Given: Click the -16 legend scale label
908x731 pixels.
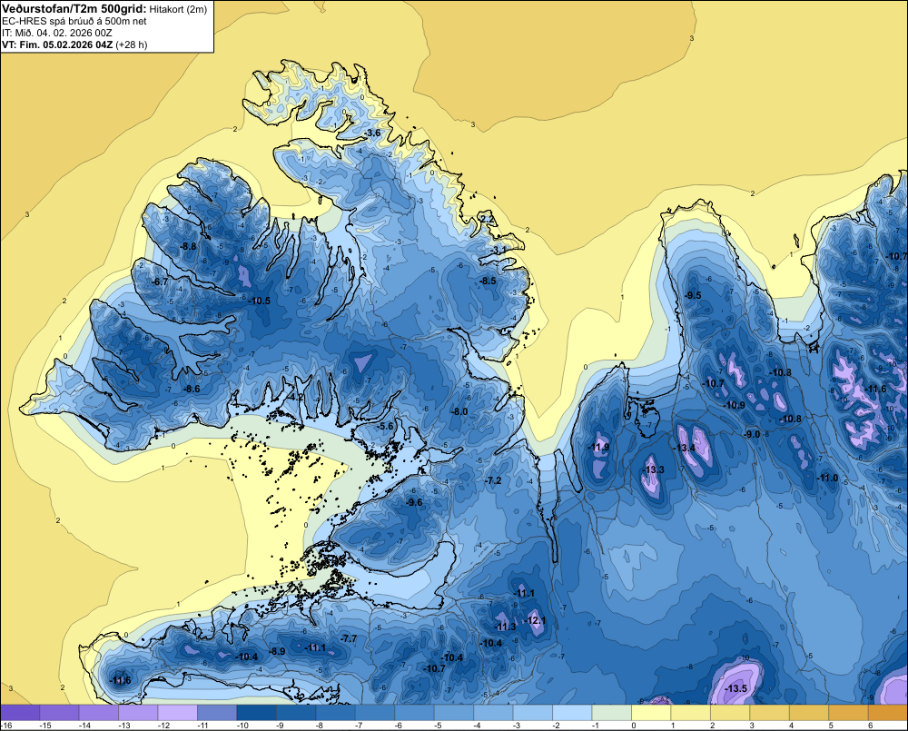Looking at the screenshot, I should pos(7,726).
